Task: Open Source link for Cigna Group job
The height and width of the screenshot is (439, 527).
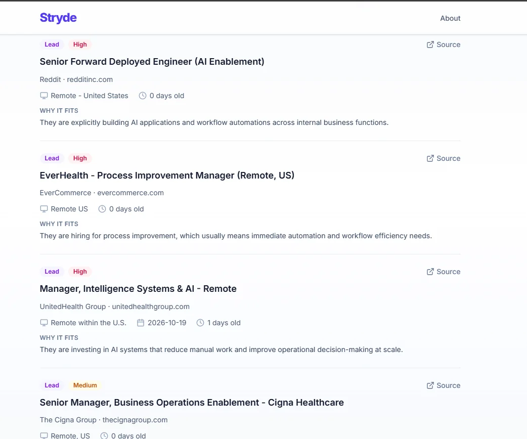Action: tap(444, 385)
